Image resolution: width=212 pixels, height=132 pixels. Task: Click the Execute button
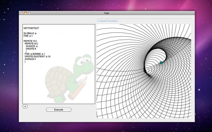(x=59, y=110)
